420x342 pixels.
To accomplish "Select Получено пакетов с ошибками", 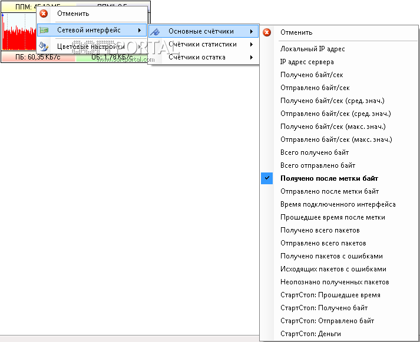I will coord(339,256).
